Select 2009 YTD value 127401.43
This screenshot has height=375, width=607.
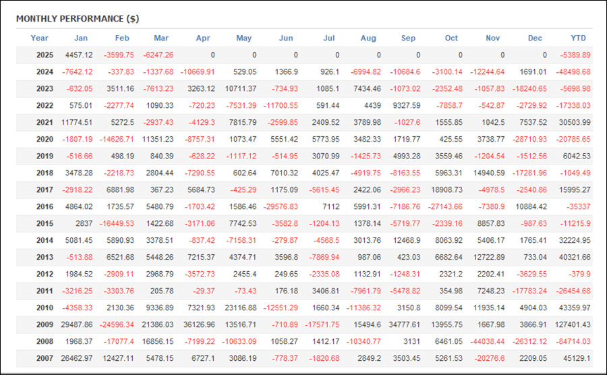click(573, 324)
